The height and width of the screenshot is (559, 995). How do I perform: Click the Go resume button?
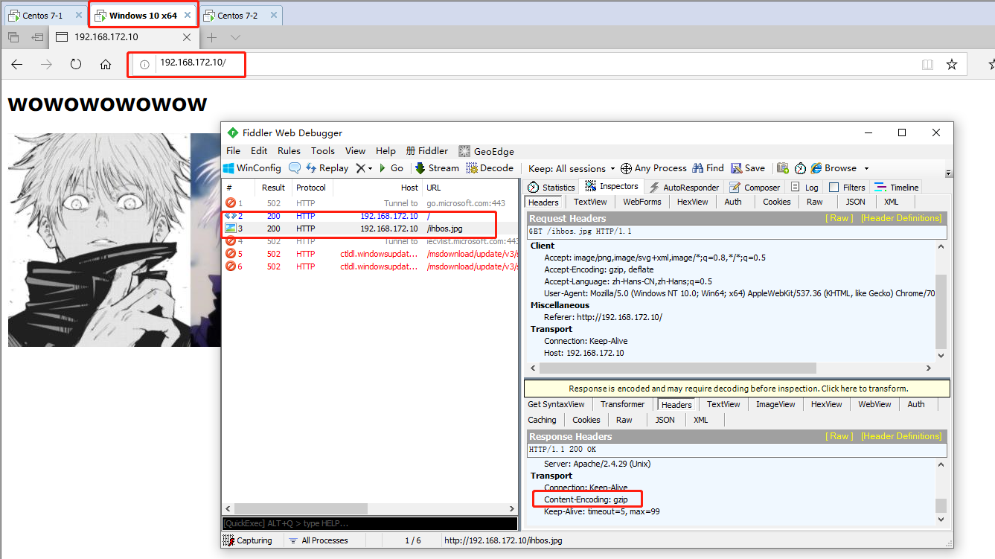pyautogui.click(x=391, y=168)
